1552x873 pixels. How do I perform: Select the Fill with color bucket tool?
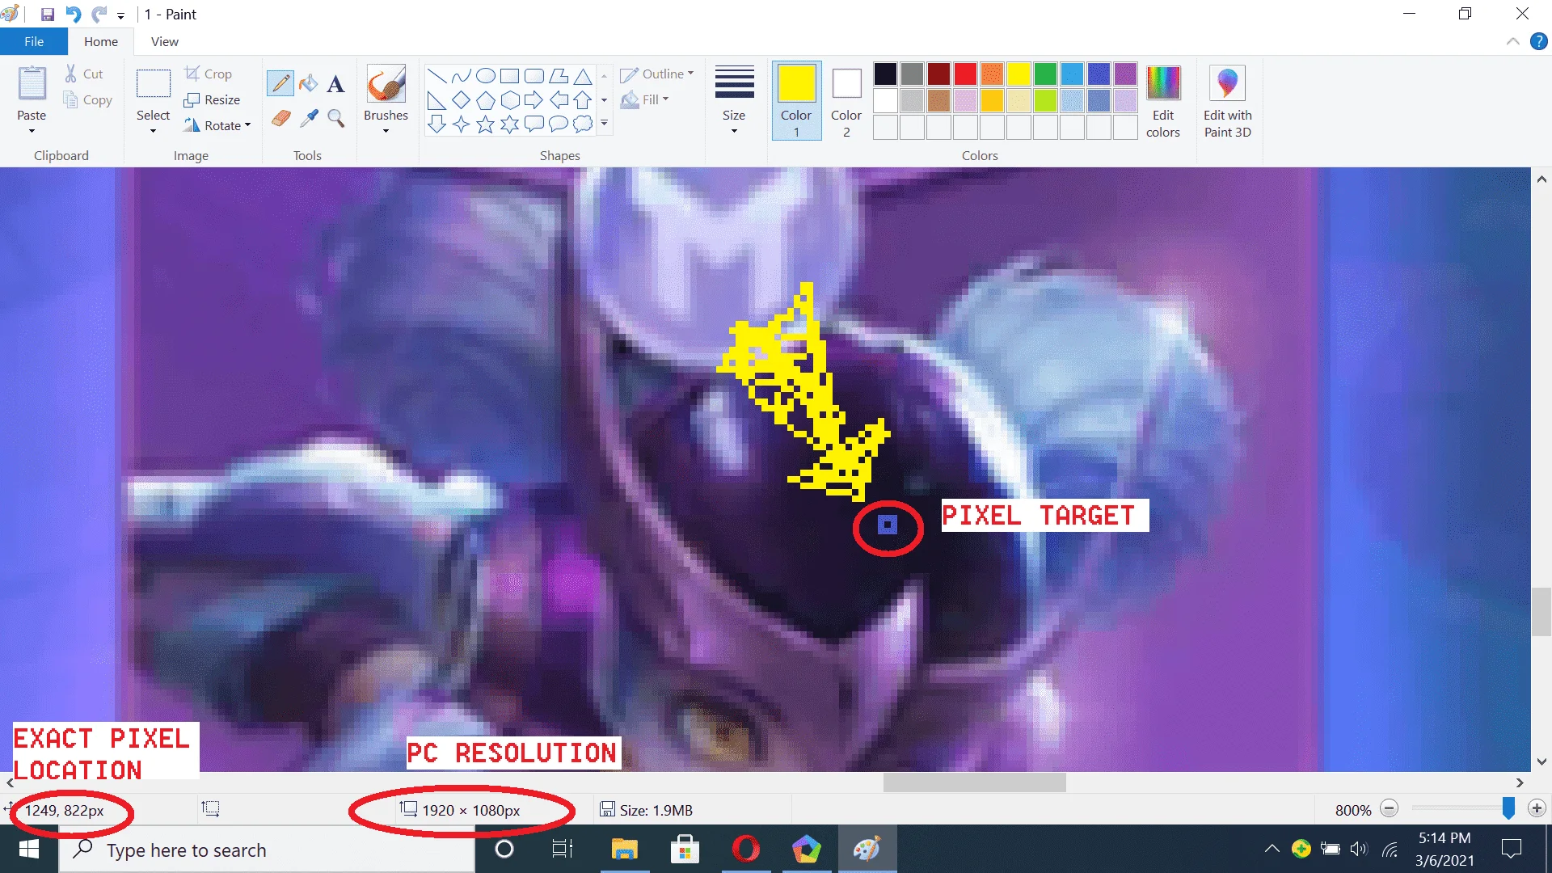tap(308, 83)
